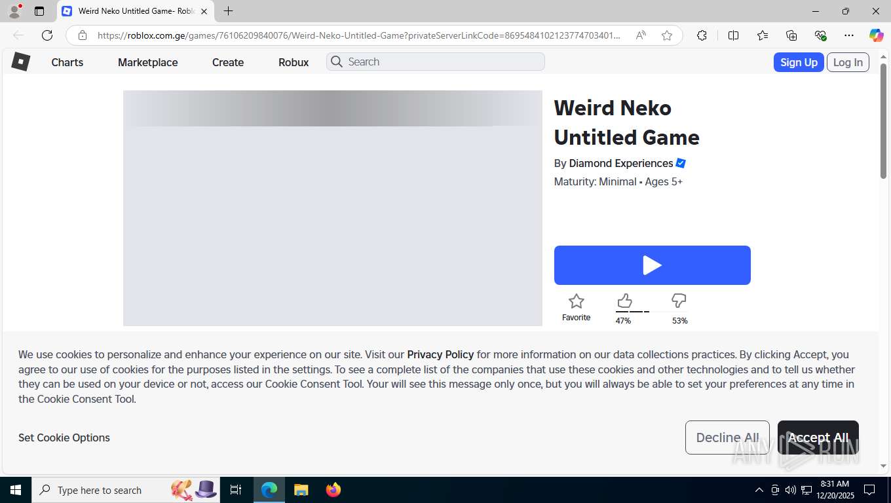Focus the Roblox Search field

tap(436, 62)
